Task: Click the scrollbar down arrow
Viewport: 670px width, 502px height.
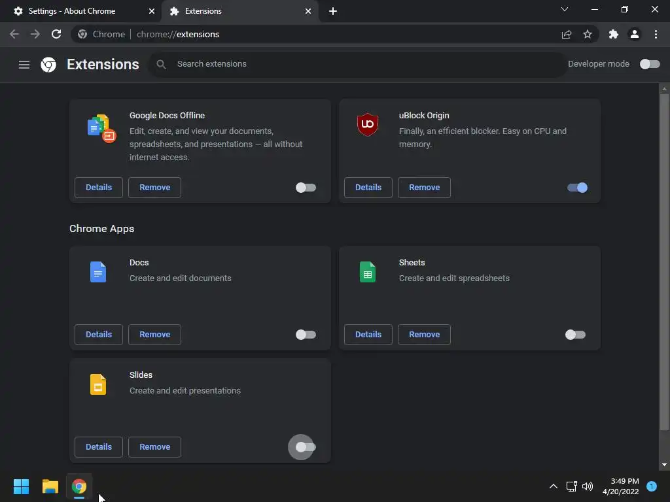Action: pos(664,465)
